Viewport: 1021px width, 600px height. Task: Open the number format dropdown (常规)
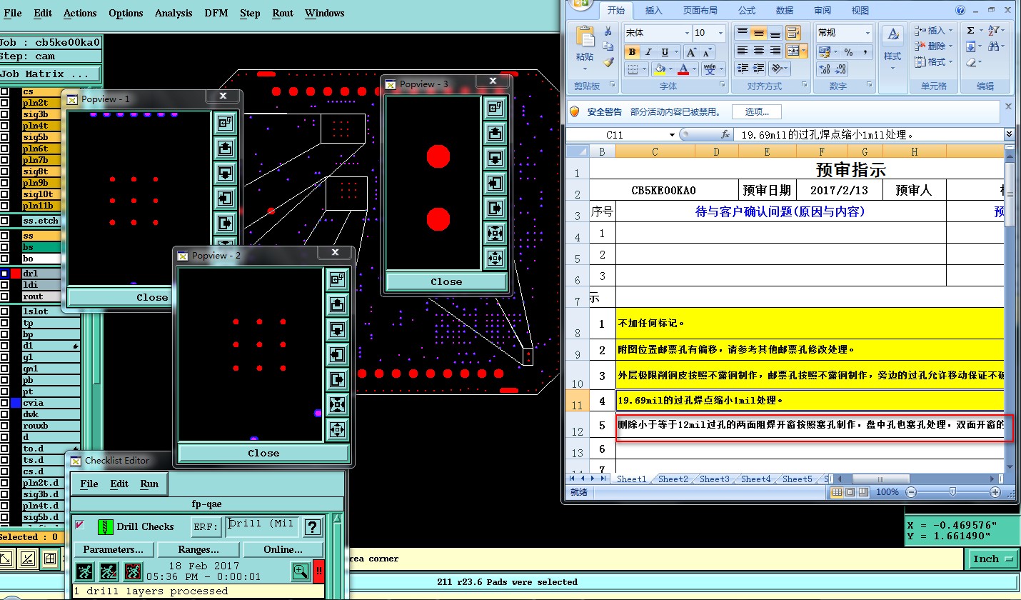[x=867, y=33]
